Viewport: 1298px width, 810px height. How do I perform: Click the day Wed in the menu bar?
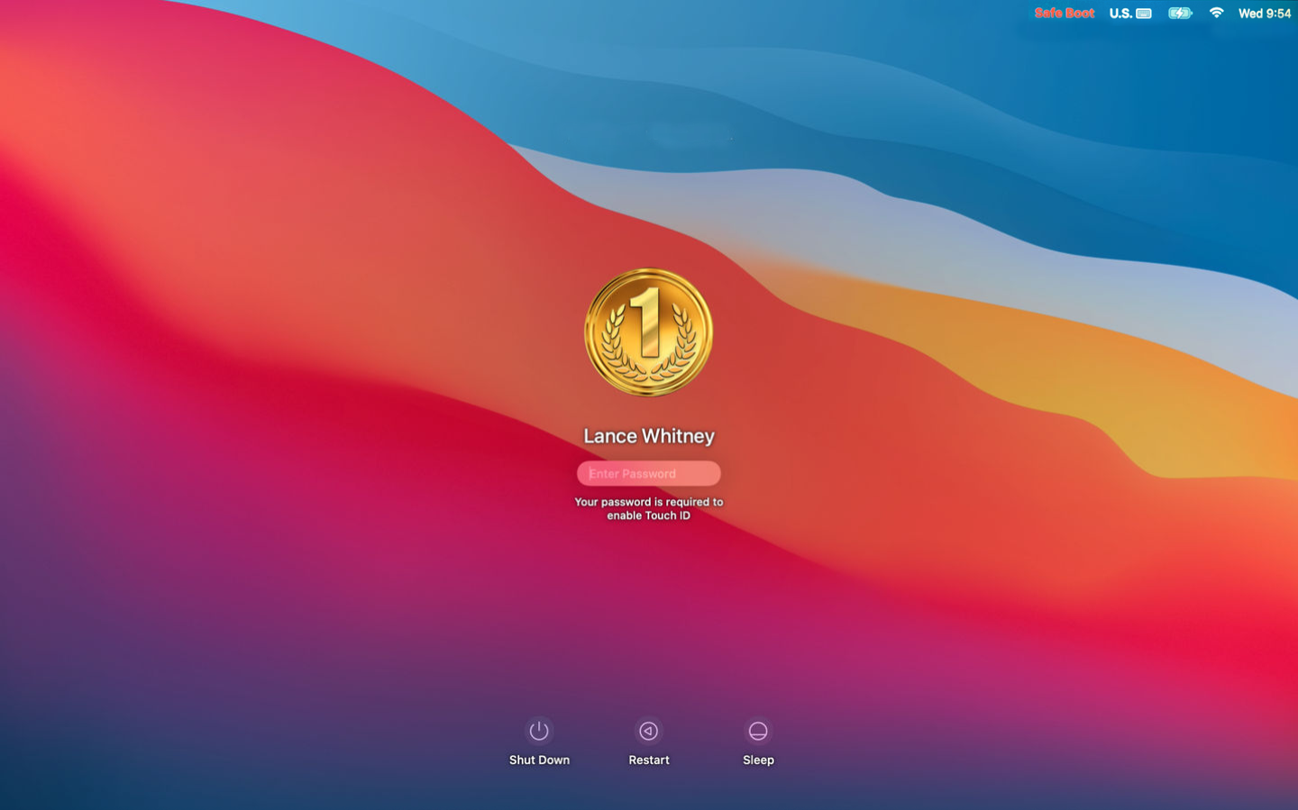coord(1250,14)
